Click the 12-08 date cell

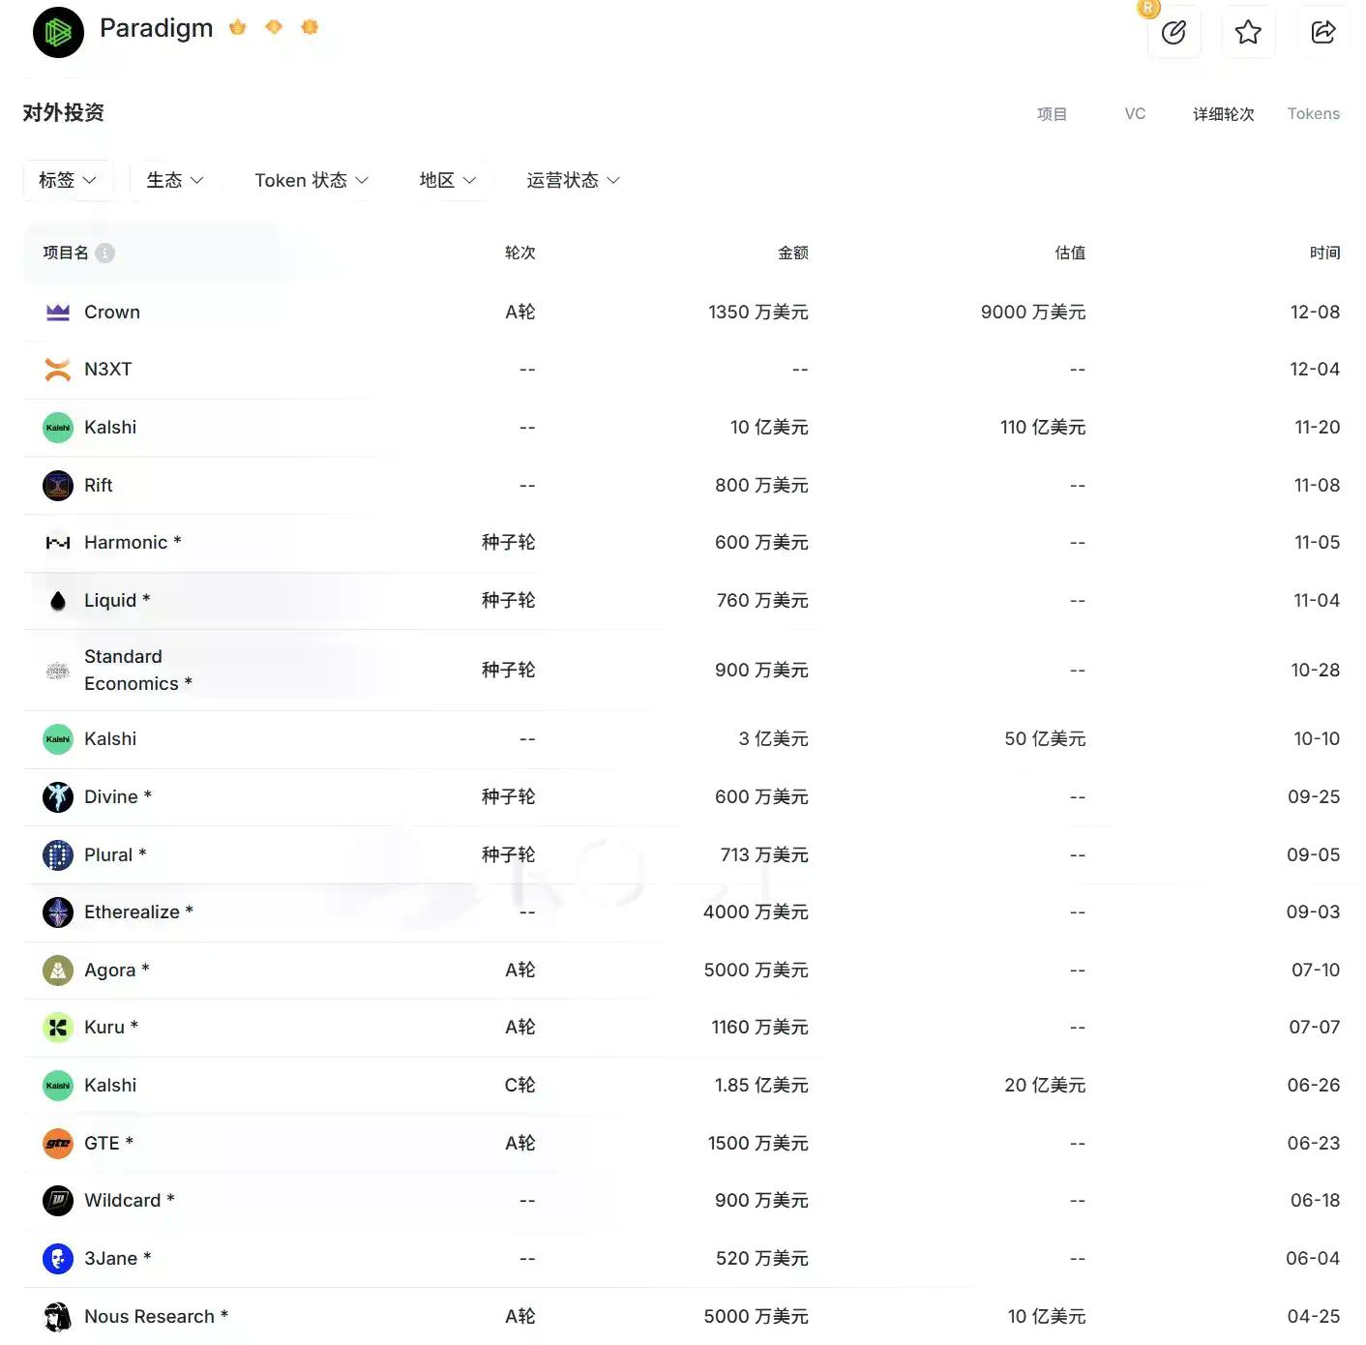pos(1315,312)
